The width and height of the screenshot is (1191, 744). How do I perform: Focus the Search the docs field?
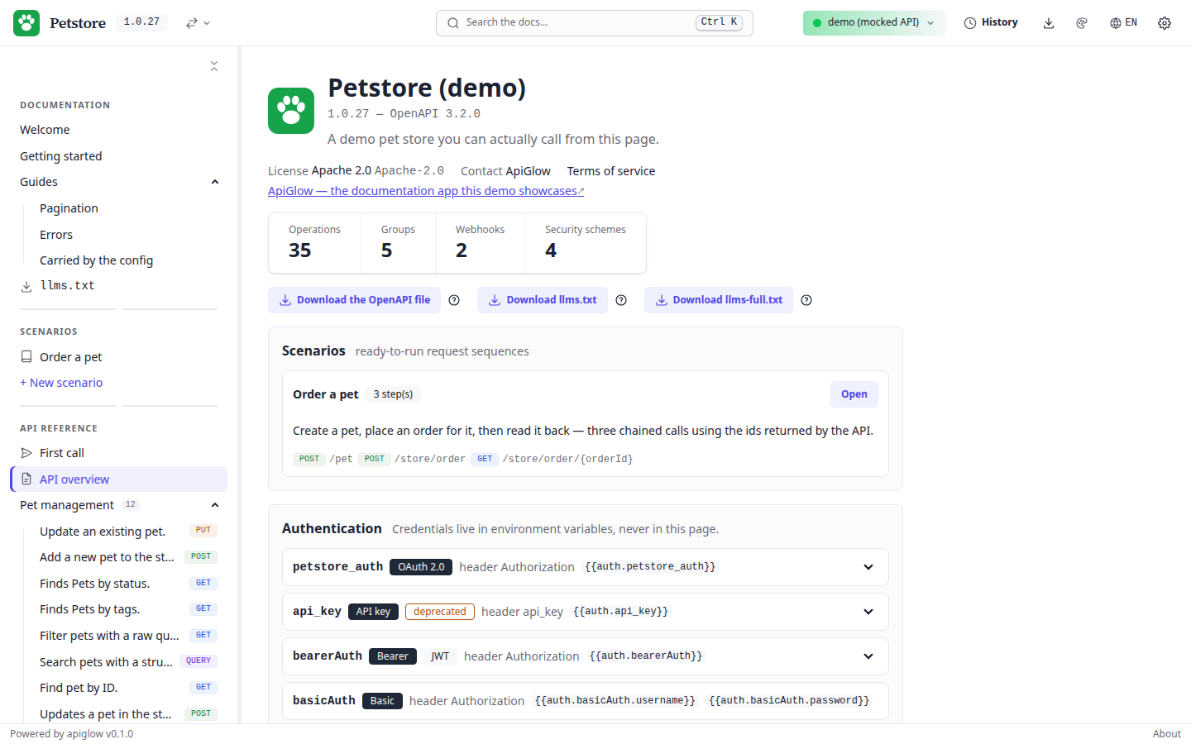pyautogui.click(x=594, y=23)
